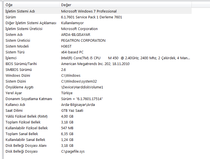Click the Önyükleme Aygıtı row
The image size is (210, 159).
tap(19, 87)
